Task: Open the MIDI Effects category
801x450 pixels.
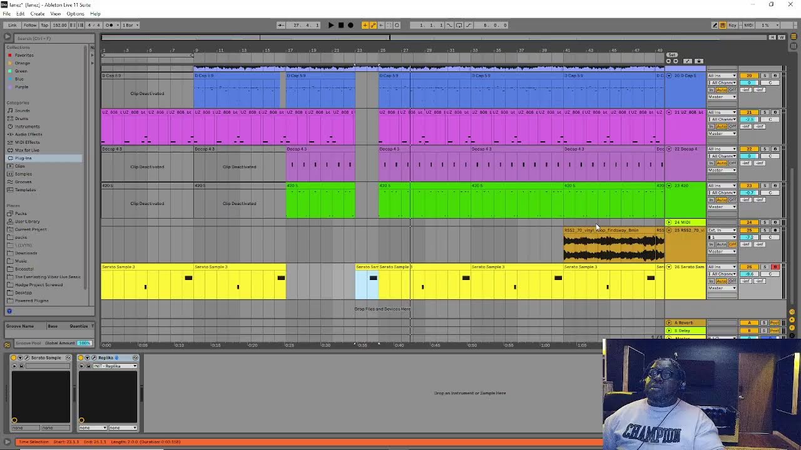Action: click(28, 142)
